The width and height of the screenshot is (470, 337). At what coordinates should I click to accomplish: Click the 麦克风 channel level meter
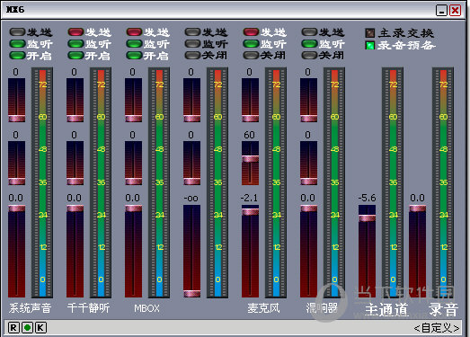pos(276,182)
